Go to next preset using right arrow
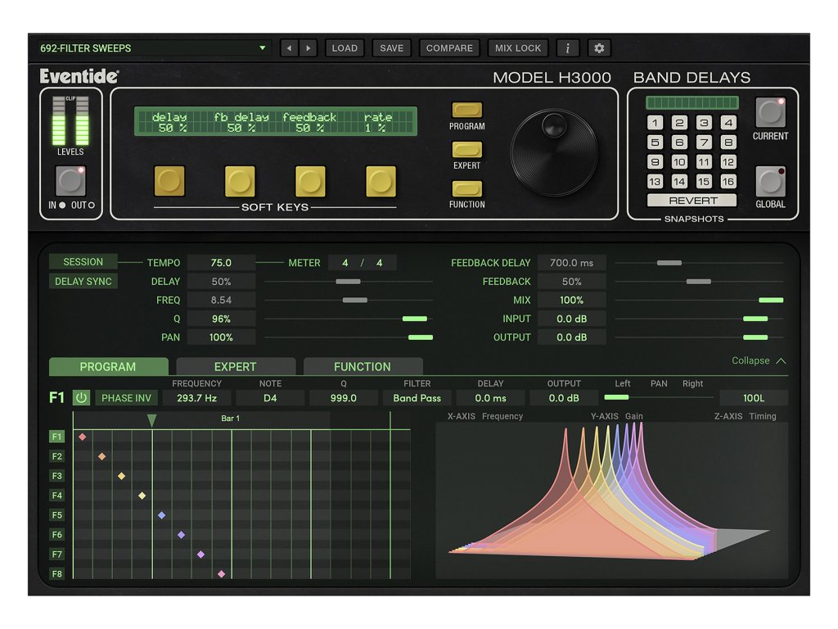This screenshot has height=629, width=838. [308, 48]
